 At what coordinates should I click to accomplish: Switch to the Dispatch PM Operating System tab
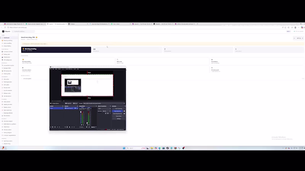57,24
